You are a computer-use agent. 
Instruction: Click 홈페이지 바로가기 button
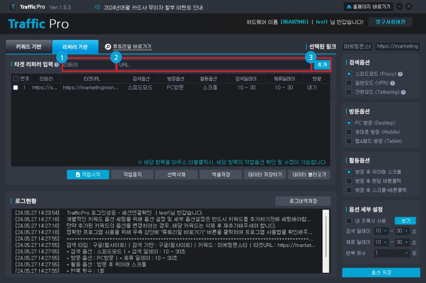(x=368, y=6)
